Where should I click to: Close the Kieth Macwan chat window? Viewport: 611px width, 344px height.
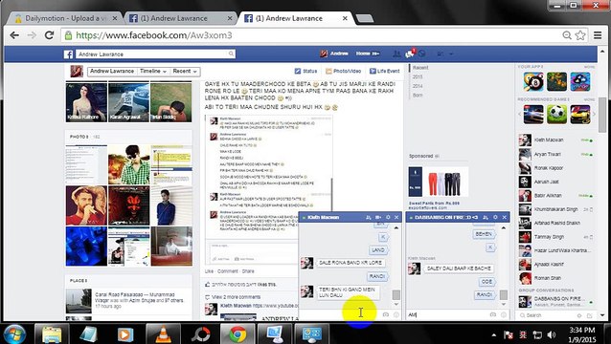tap(396, 217)
